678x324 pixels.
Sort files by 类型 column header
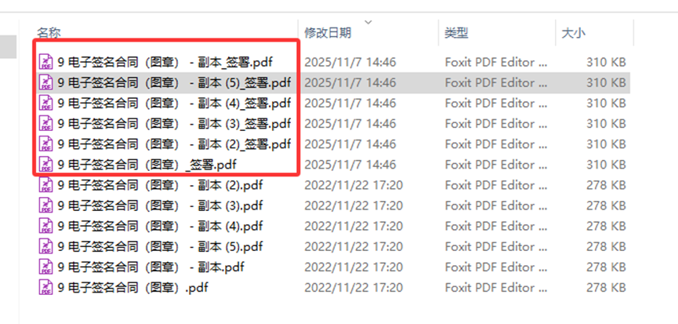point(457,32)
